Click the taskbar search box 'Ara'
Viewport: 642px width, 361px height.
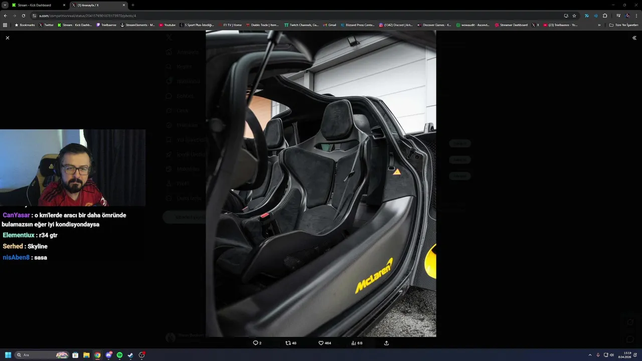point(42,355)
